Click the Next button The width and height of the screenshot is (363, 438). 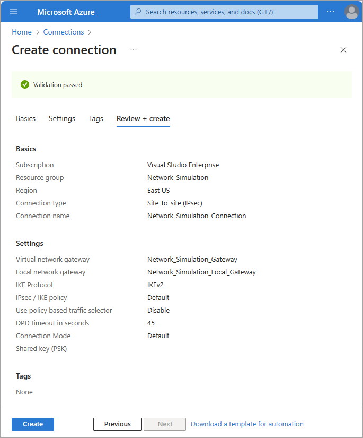click(x=165, y=424)
